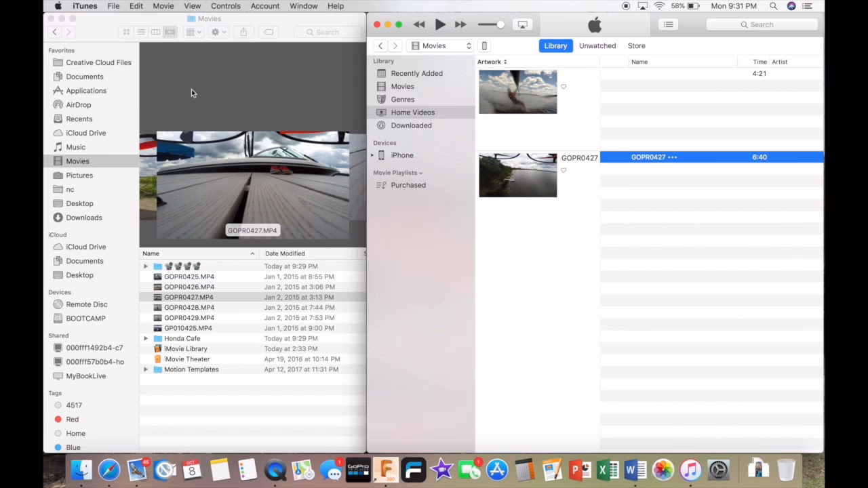
Task: Click the Finder Edit Tags button
Action: point(269,32)
